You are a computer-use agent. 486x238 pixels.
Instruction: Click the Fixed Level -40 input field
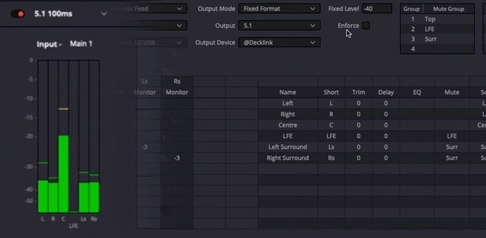[x=377, y=8]
